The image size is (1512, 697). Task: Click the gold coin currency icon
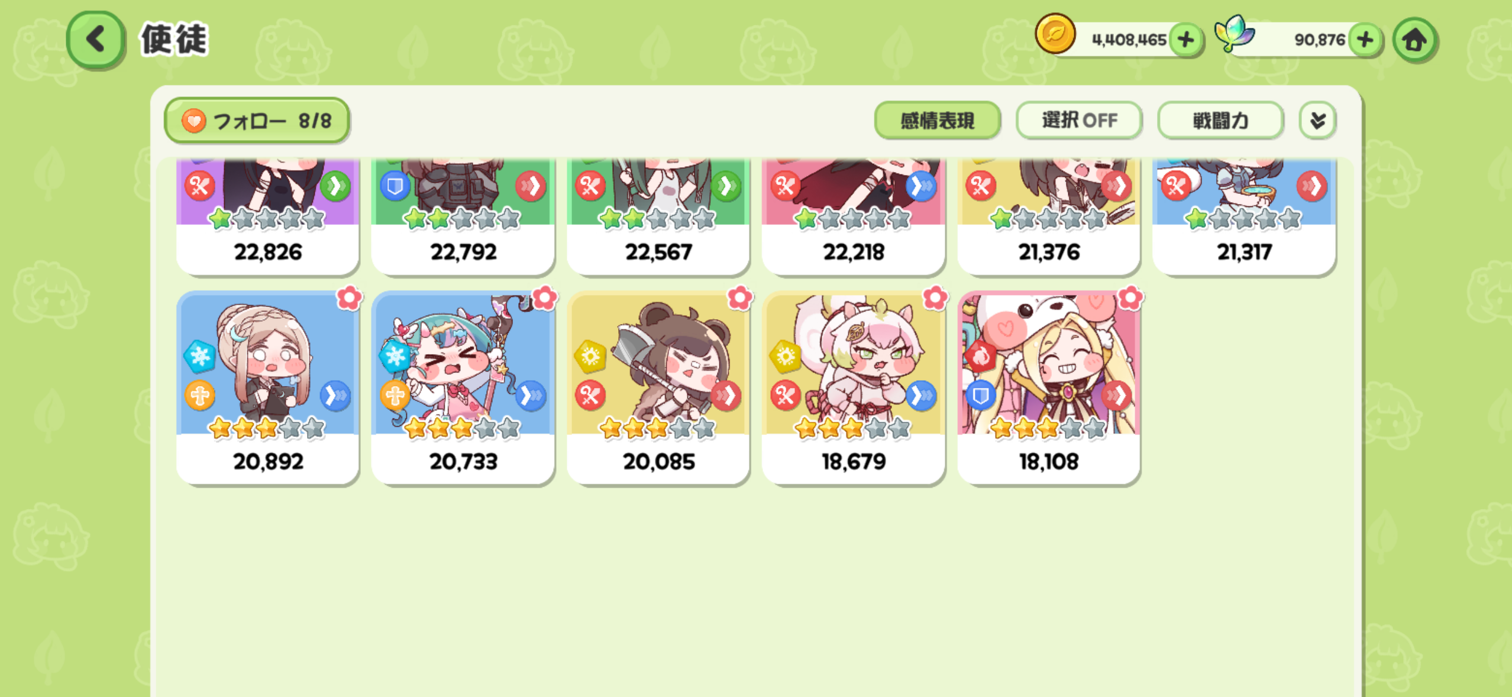pyautogui.click(x=1055, y=35)
